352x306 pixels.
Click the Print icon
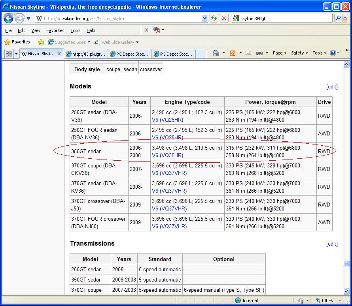tap(259, 53)
